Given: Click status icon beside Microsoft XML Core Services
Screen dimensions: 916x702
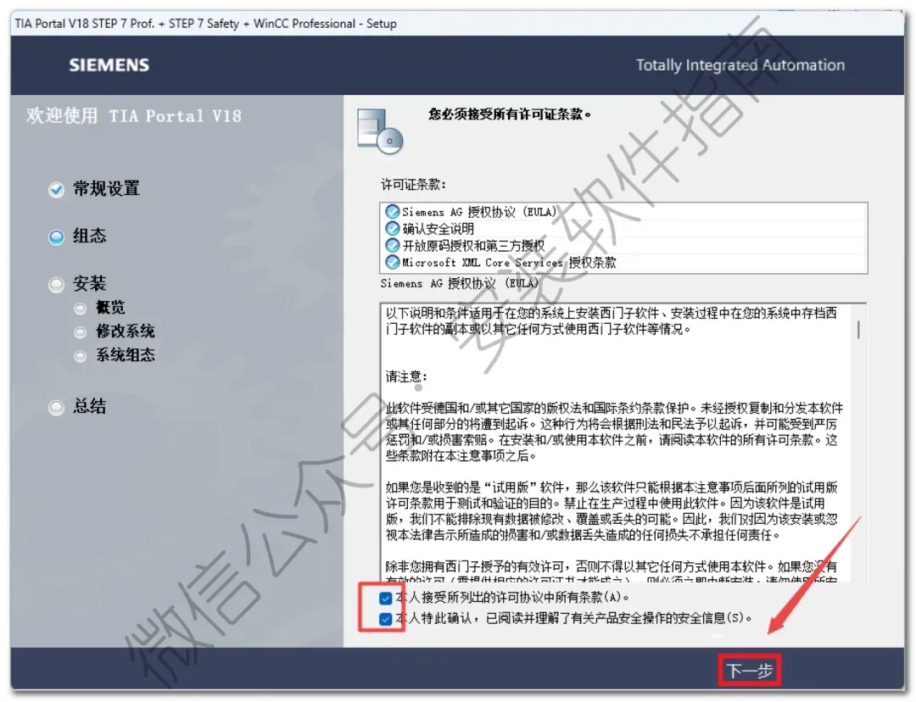Looking at the screenshot, I should [393, 262].
